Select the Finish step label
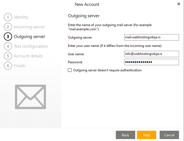The width and height of the screenshot is (184, 141). point(19,66)
